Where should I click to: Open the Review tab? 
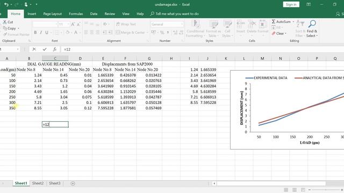[x=110, y=14]
